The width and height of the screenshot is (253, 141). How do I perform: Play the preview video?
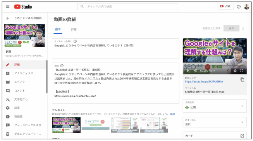[x=188, y=70]
